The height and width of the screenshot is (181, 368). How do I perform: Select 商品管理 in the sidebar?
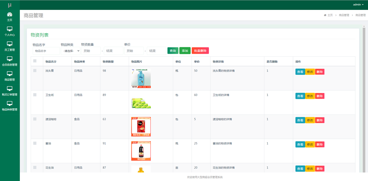point(10,76)
